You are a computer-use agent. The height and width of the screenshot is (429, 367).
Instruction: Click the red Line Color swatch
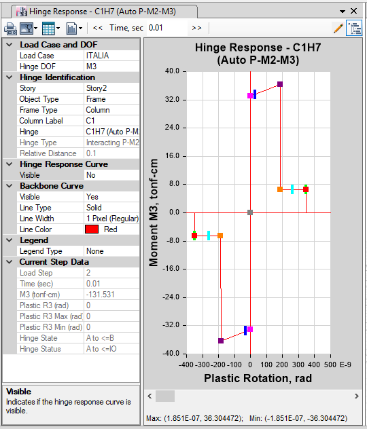[92, 229]
